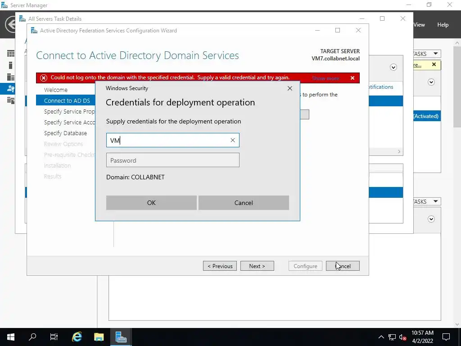Switch to Server Manager on the taskbar

pyautogui.click(x=121, y=337)
